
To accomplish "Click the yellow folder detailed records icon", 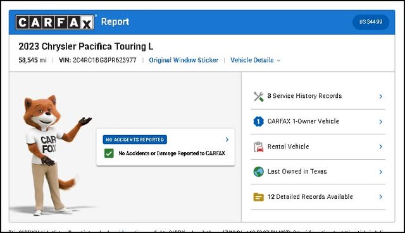I will click(x=258, y=197).
